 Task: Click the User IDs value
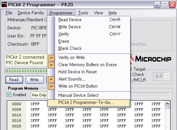tap(38, 36)
